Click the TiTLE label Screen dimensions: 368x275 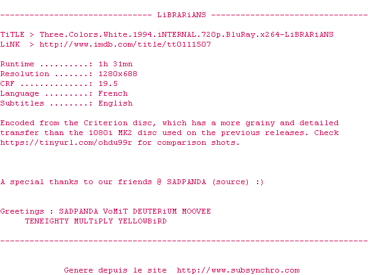click(12, 34)
